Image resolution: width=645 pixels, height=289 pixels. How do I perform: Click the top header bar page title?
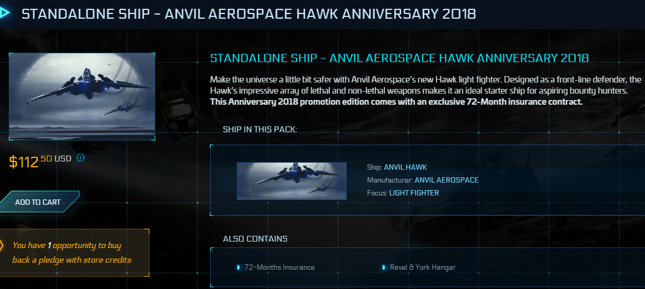click(x=248, y=13)
